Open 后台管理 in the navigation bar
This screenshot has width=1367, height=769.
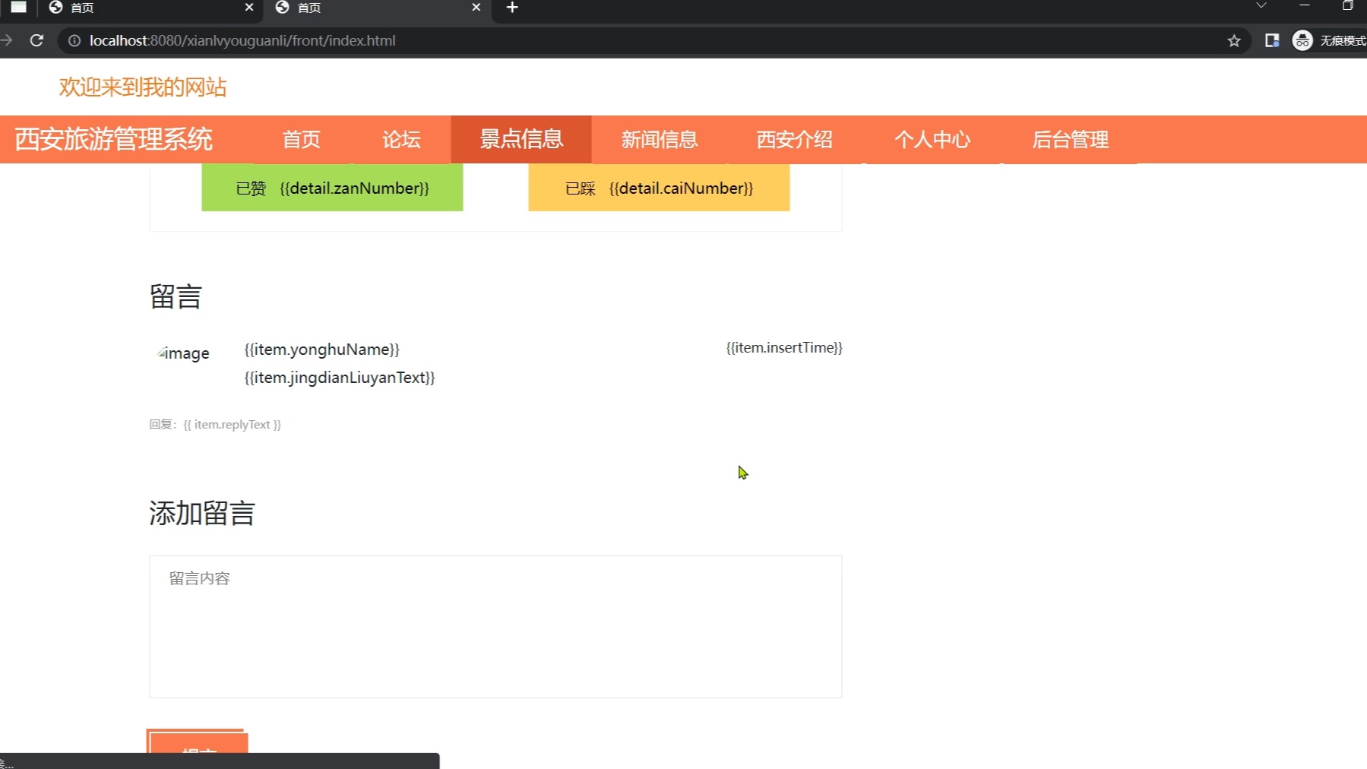point(1071,140)
